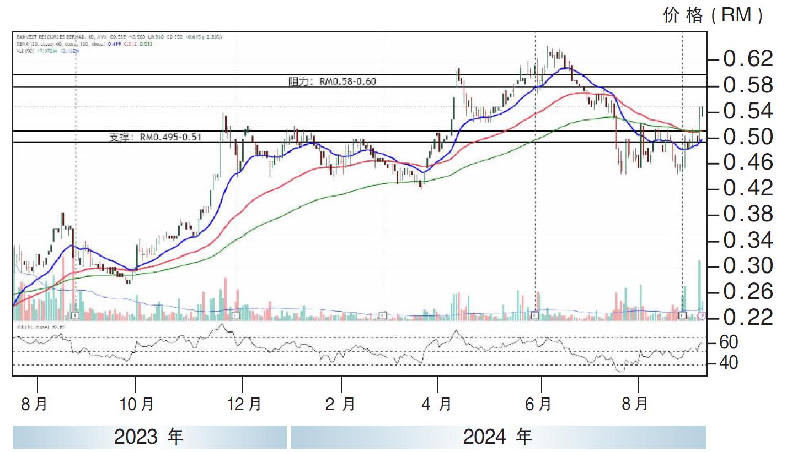This screenshot has height=452, width=787.
Task: Click the 0.42 price axis label
Action: [747, 188]
